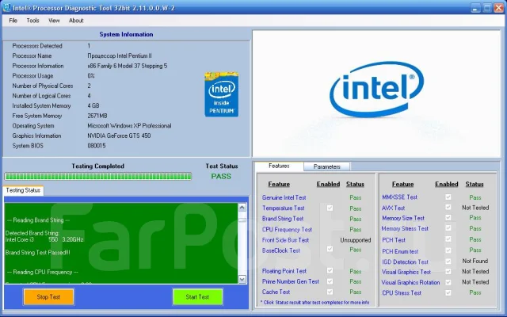Click the System Information heading
Viewport: 507px width, 317px height.
(x=126, y=34)
